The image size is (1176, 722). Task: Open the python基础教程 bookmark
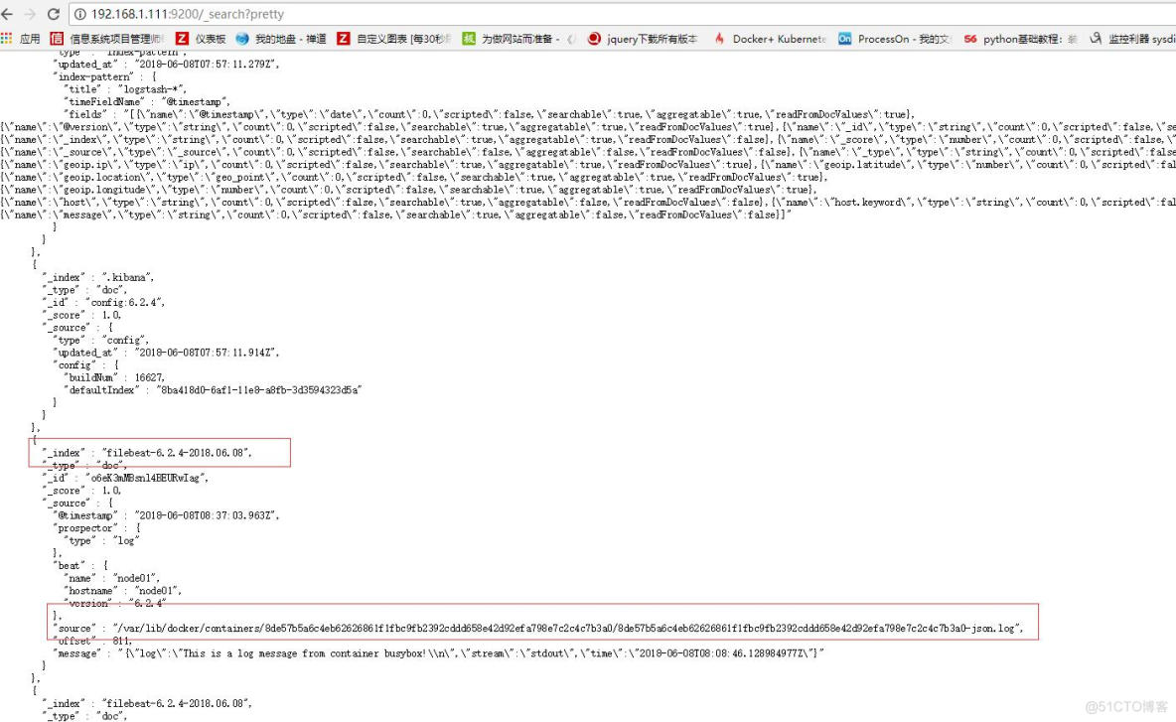click(x=1020, y=39)
